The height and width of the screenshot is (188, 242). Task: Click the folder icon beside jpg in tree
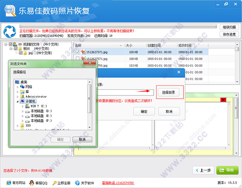25,53
